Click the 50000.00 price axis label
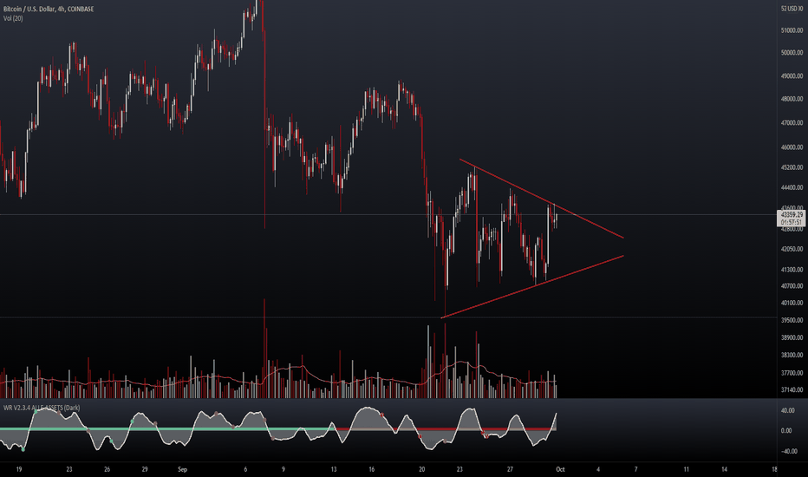This screenshot has height=477, width=808. tap(792, 53)
